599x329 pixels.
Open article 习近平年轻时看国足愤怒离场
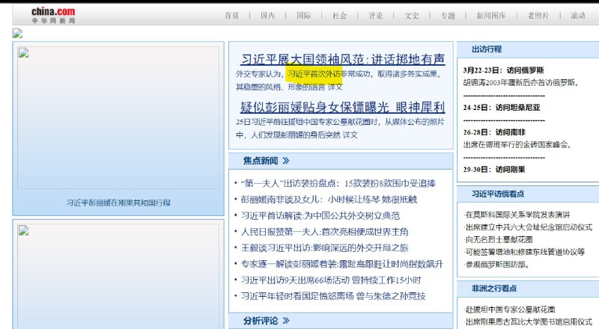click(x=333, y=296)
